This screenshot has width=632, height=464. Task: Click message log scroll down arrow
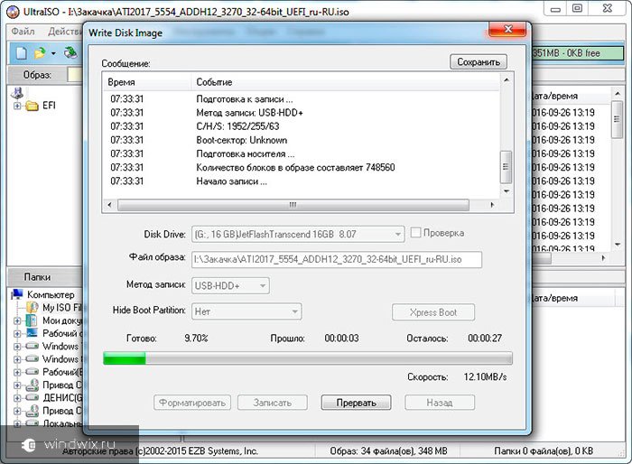tap(507, 190)
